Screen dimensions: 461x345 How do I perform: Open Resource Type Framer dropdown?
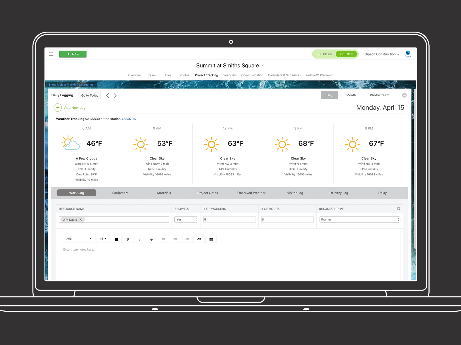[360, 219]
